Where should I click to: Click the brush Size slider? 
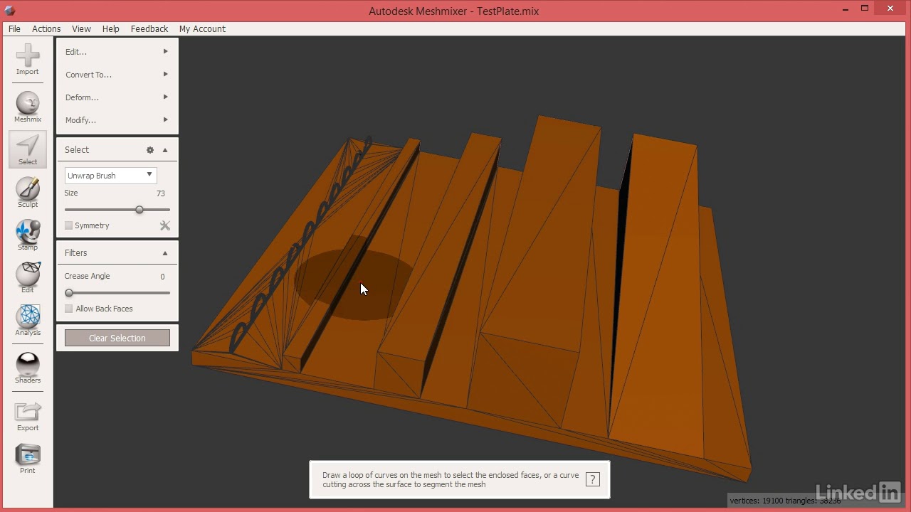click(x=117, y=210)
